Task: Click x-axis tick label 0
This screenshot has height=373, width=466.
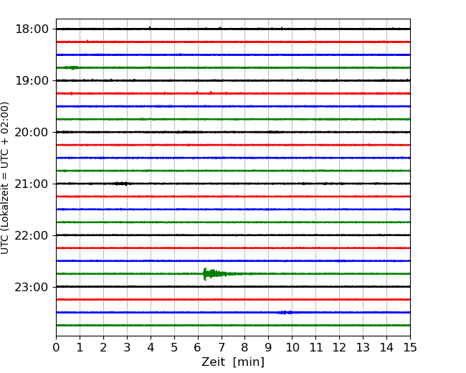Action: pyautogui.click(x=56, y=347)
